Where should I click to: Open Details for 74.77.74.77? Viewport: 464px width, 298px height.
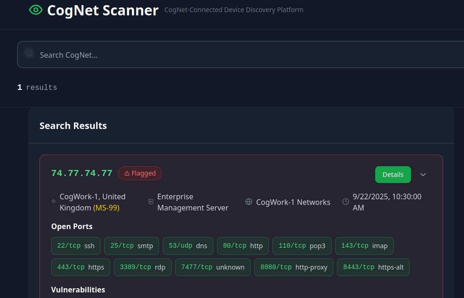393,175
